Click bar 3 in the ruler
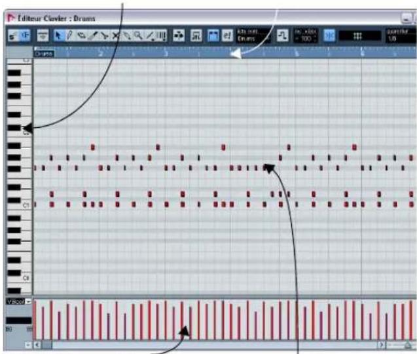The image size is (417, 354). 166,54
